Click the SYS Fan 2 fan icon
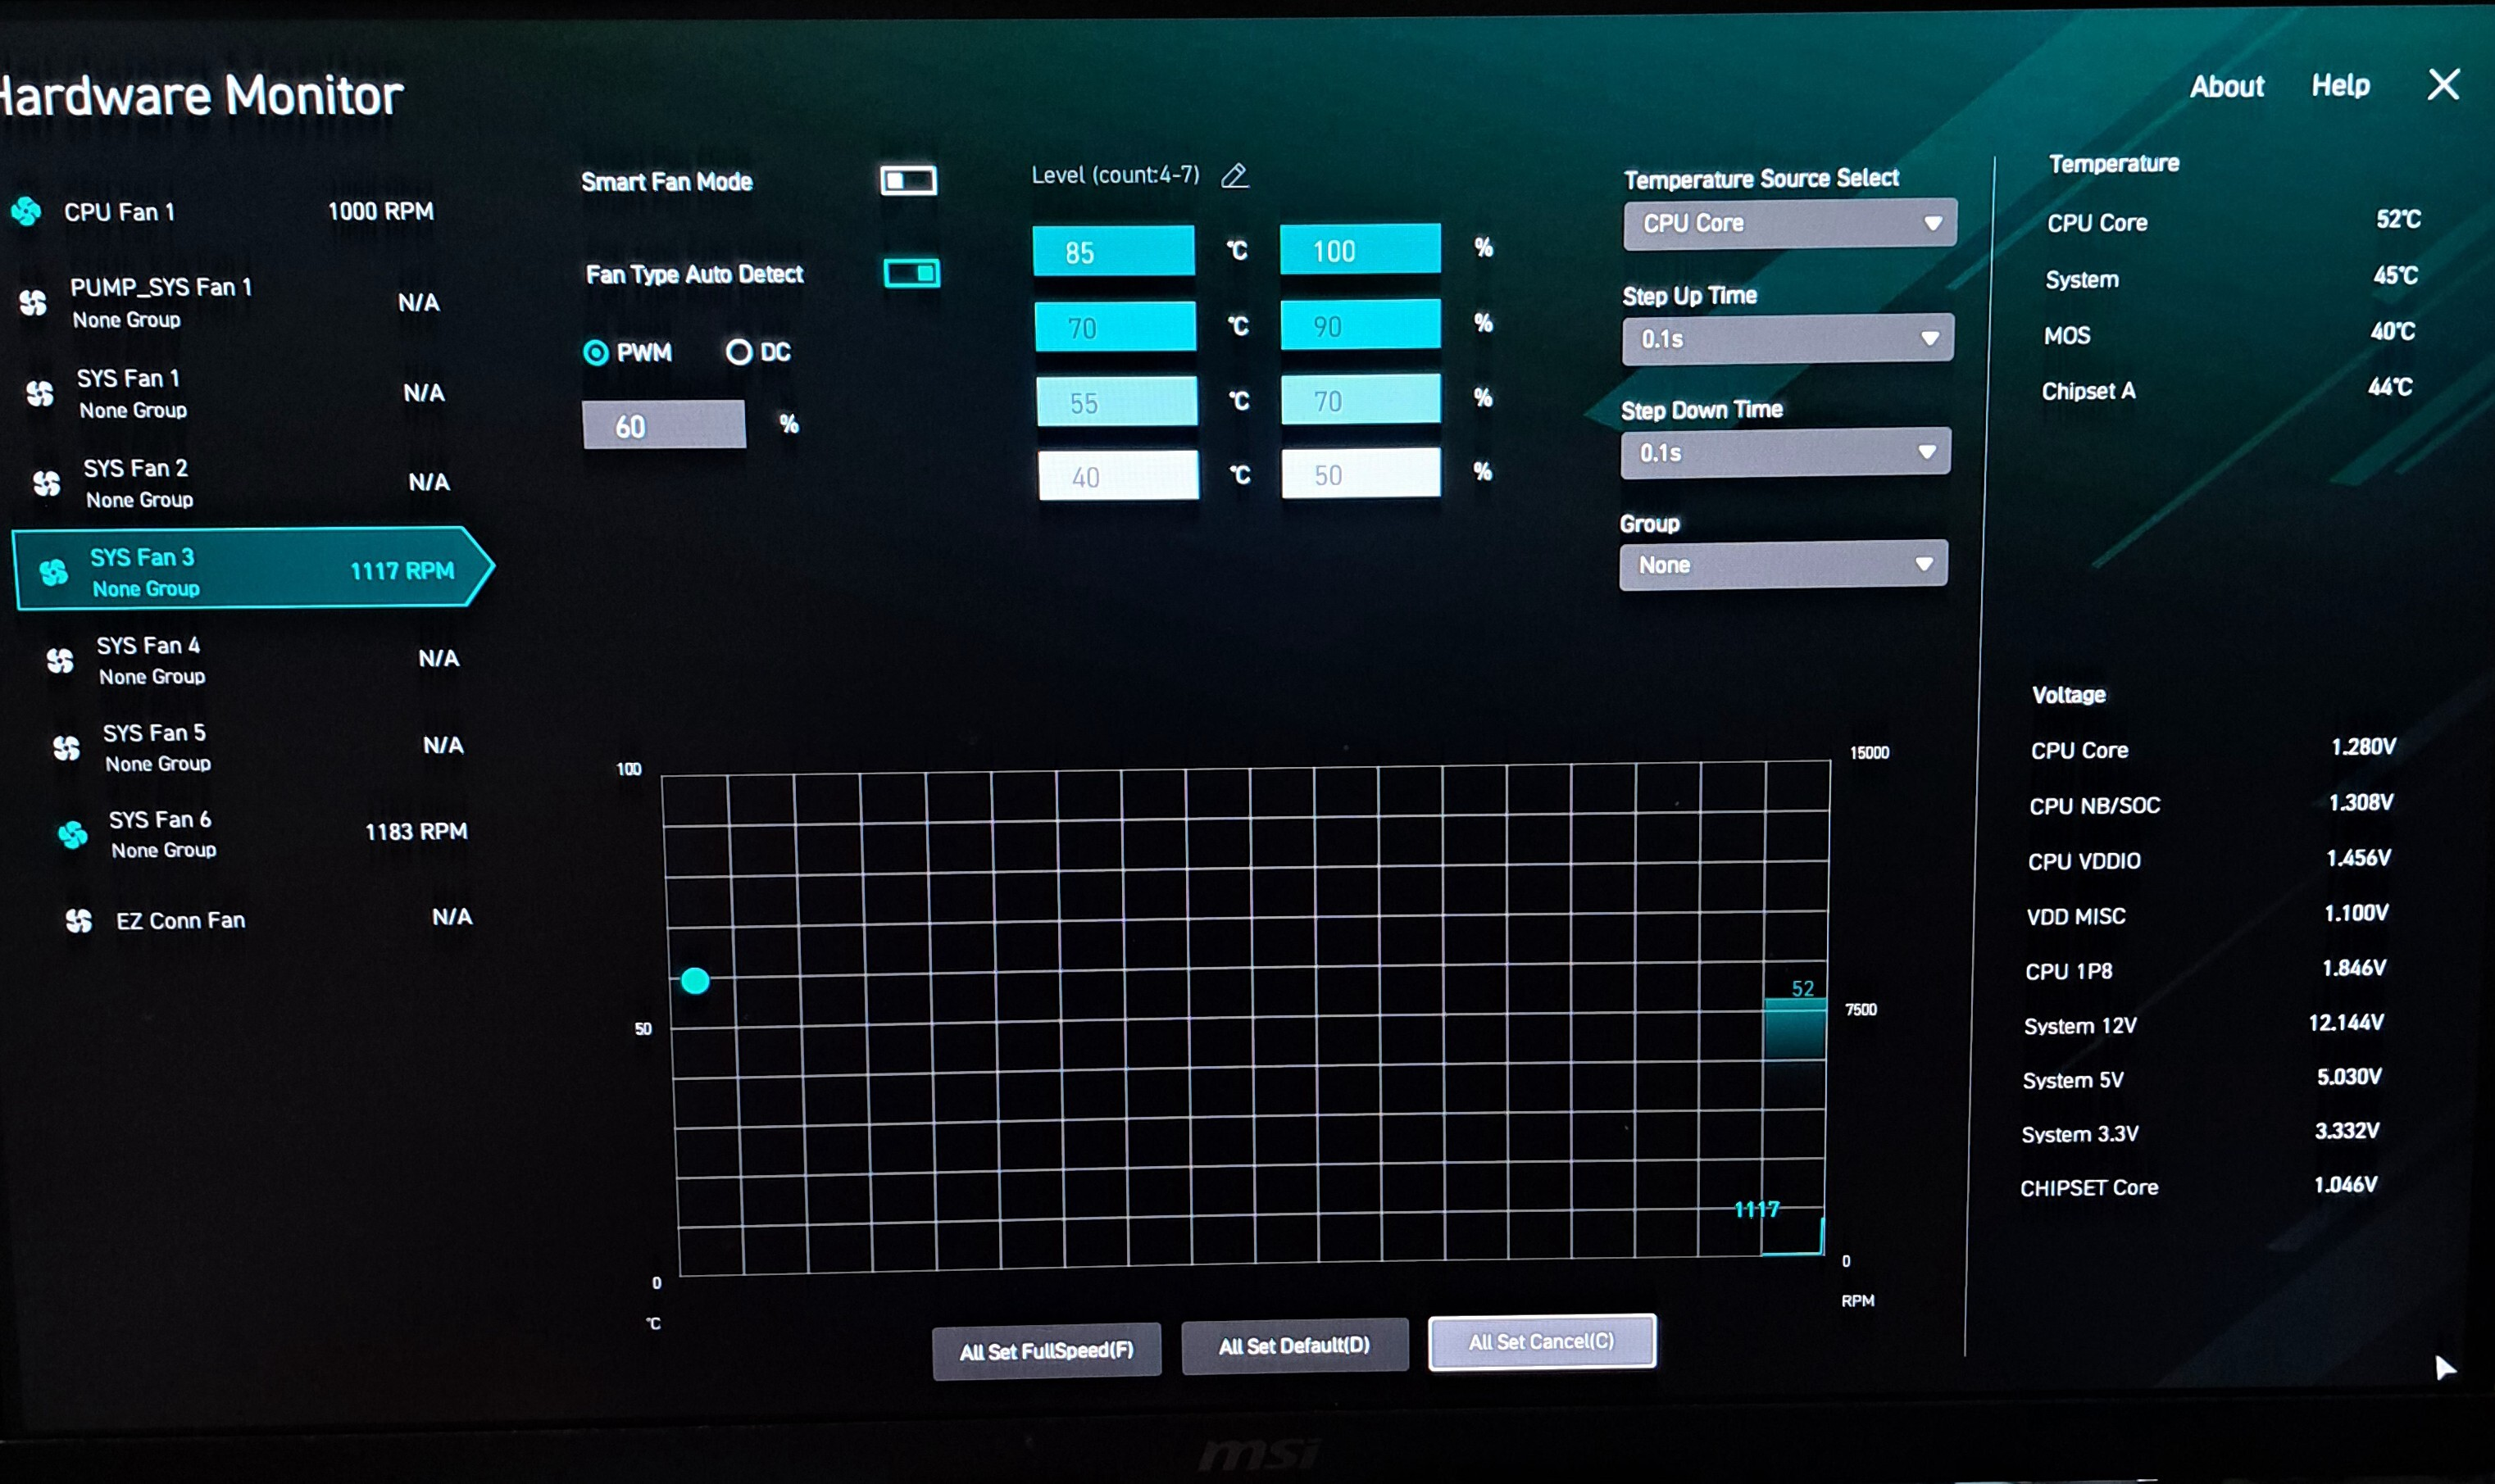The height and width of the screenshot is (1484, 2495). click(x=47, y=483)
